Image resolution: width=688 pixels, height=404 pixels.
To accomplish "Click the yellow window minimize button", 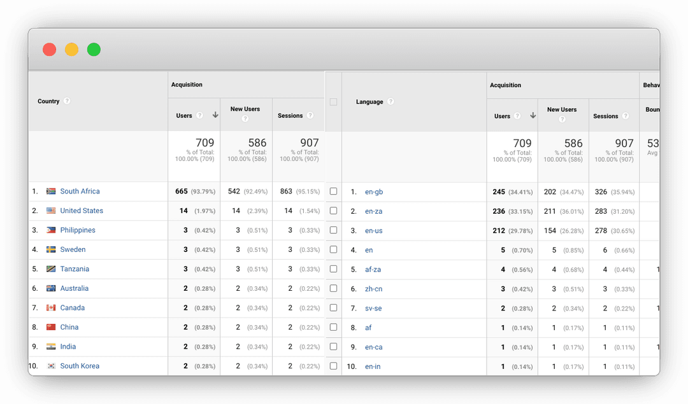I will click(71, 50).
